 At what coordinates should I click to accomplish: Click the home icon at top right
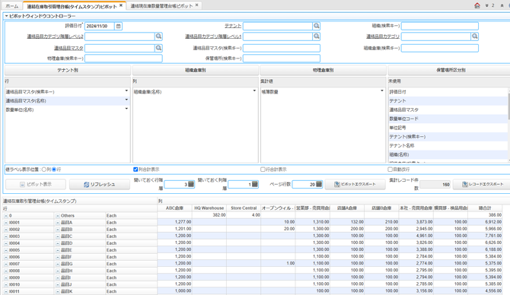[477, 5]
